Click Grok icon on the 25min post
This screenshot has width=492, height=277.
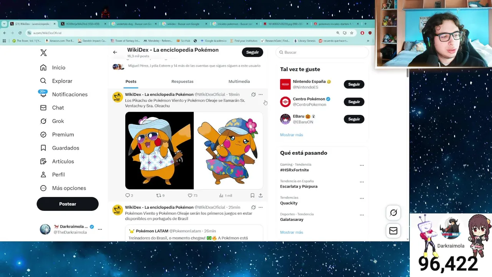[x=253, y=207]
